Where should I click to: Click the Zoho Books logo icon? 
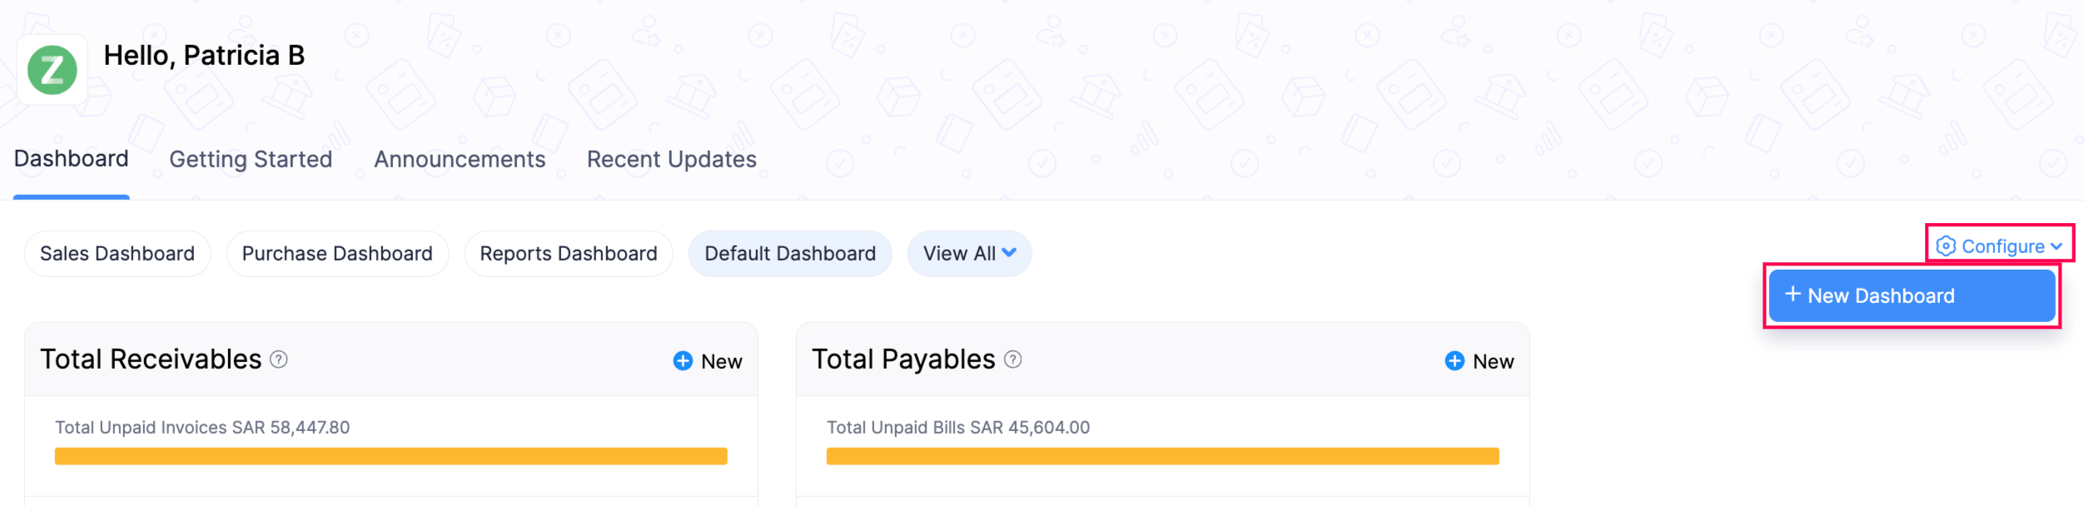coord(52,68)
